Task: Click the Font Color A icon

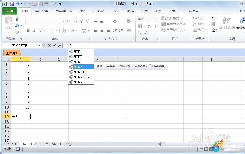Action: tap(73, 30)
